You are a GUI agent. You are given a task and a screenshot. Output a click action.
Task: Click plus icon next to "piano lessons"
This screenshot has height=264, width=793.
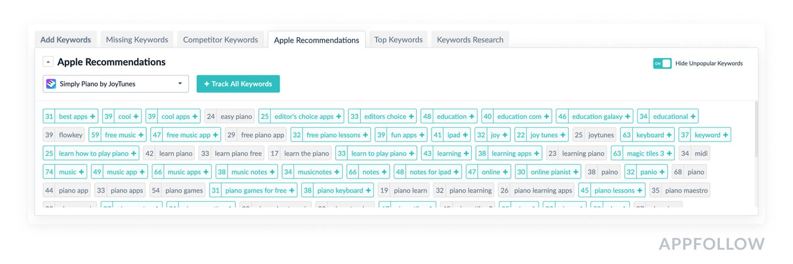coord(639,190)
